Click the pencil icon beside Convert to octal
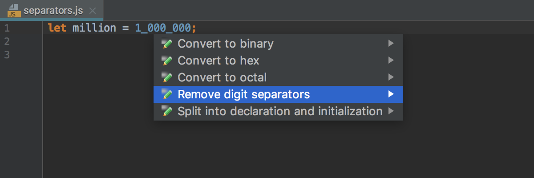The width and height of the screenshot is (534, 178). point(167,77)
